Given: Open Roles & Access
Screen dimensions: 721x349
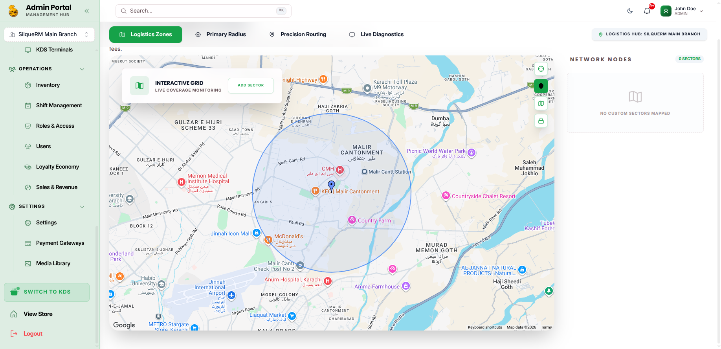Looking at the screenshot, I should tap(54, 126).
